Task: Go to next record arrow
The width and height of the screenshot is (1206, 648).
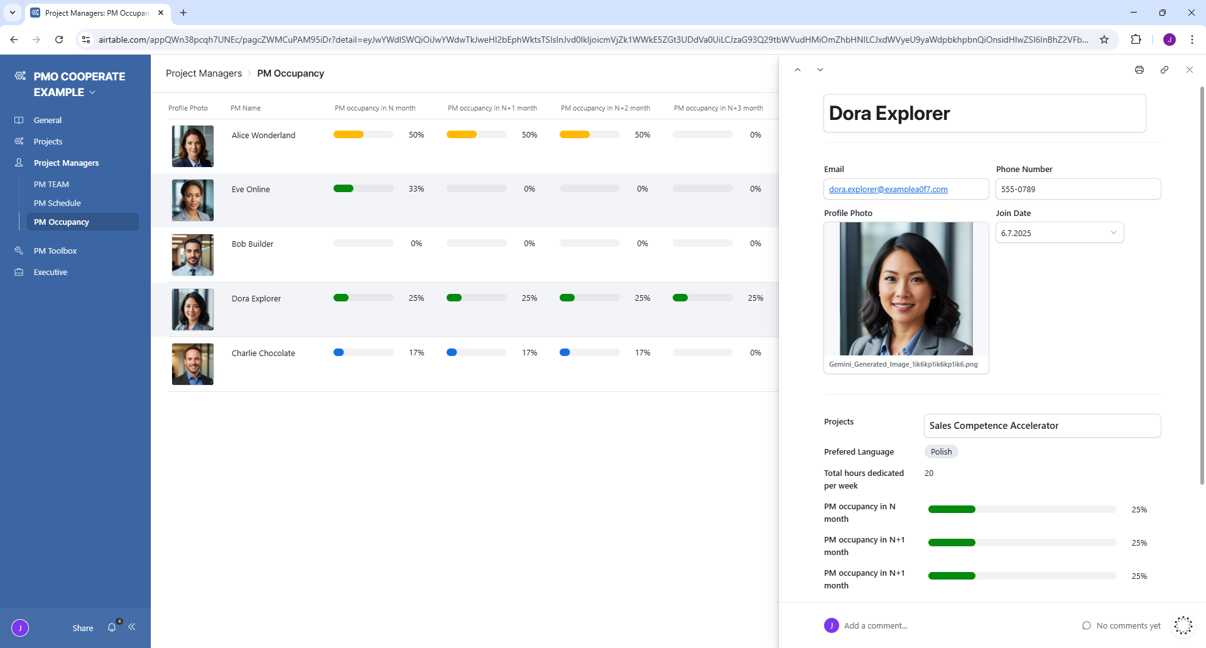Action: 820,70
